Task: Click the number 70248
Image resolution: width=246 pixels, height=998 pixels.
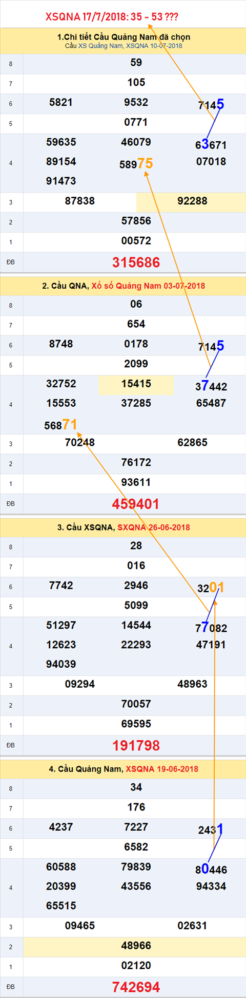Action: tap(80, 442)
